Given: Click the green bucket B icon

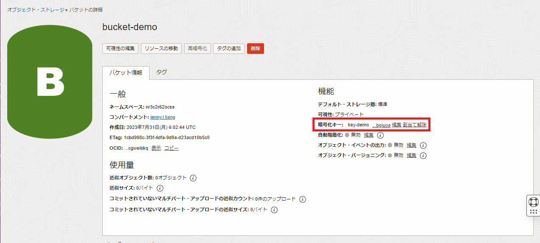Looking at the screenshot, I should [x=50, y=82].
